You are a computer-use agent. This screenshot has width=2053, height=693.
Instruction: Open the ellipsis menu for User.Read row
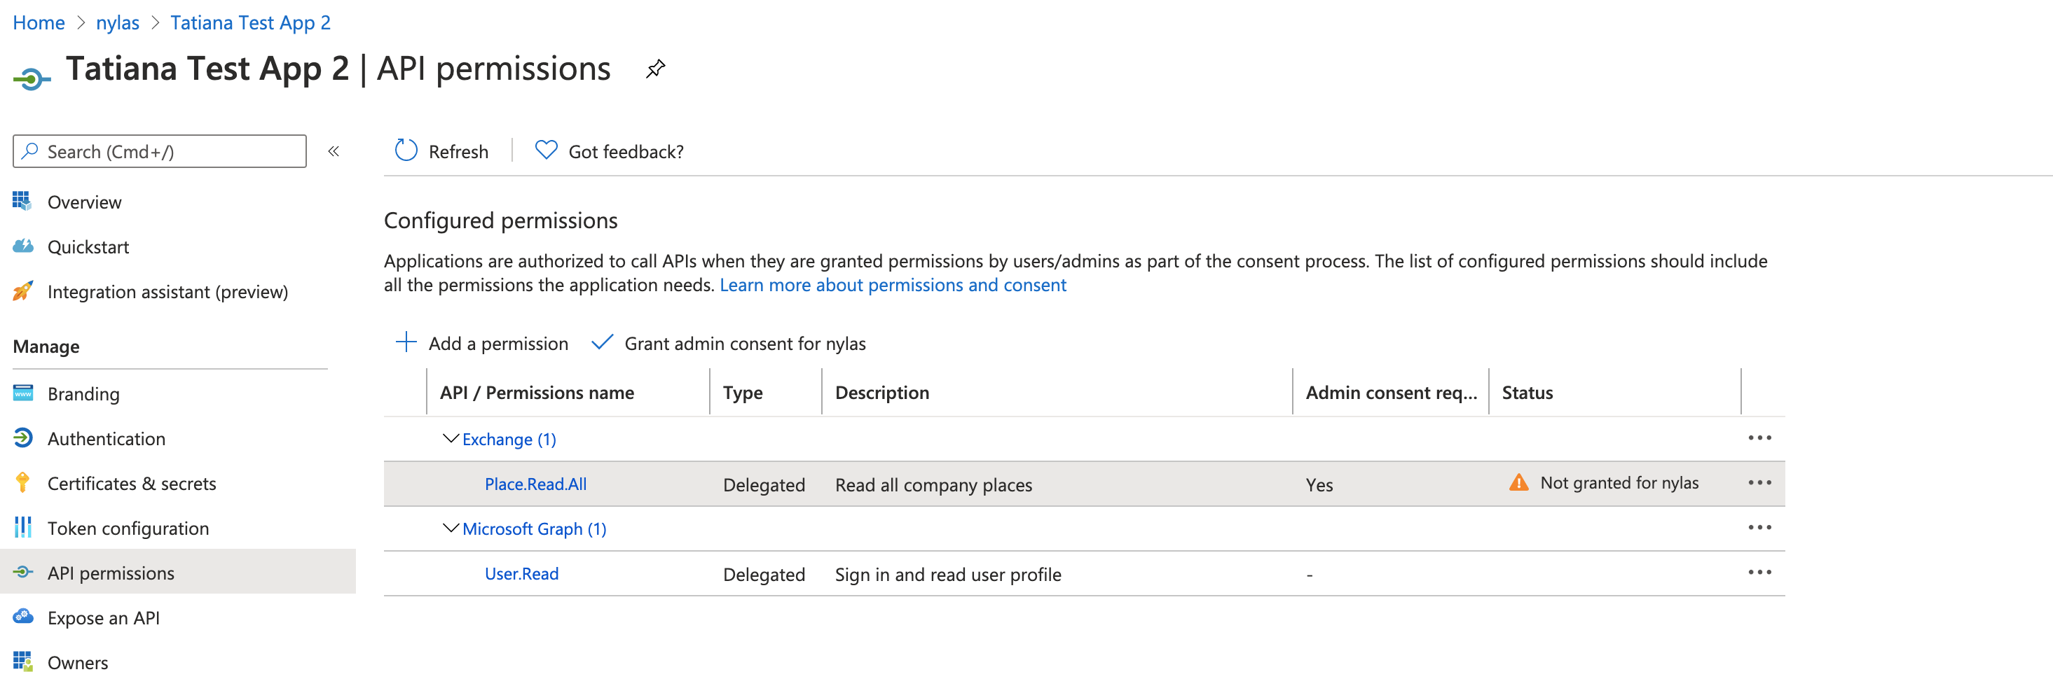tap(1761, 572)
